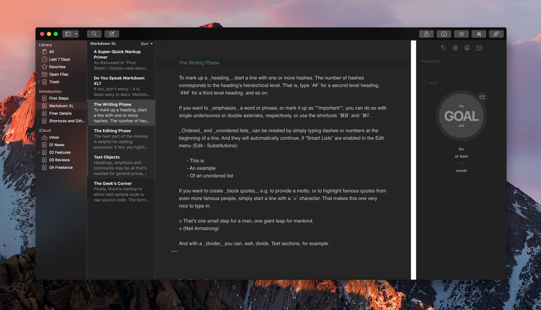Screen dimensions: 541x310
Task: Open the Share options from the toolbar
Action: click(427, 34)
